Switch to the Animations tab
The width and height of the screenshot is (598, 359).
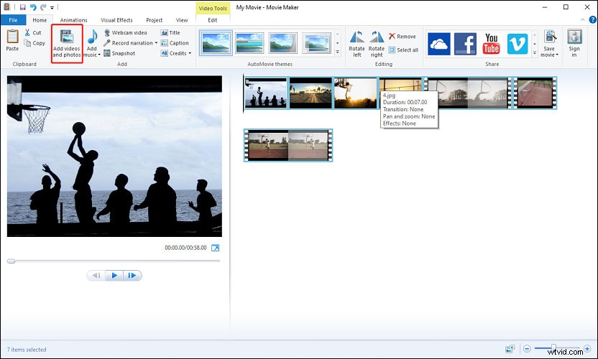[73, 20]
